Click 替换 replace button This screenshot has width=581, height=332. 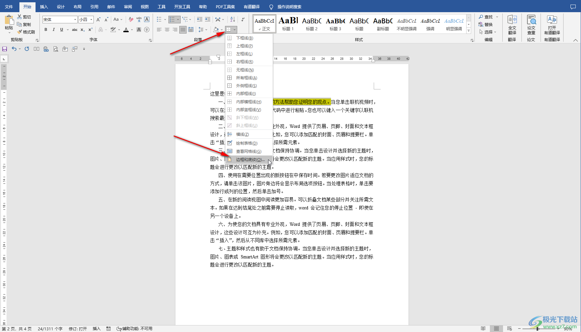click(x=486, y=24)
